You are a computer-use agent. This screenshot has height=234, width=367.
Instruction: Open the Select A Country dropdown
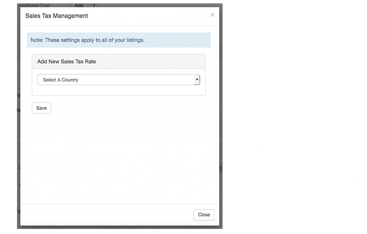[119, 80]
